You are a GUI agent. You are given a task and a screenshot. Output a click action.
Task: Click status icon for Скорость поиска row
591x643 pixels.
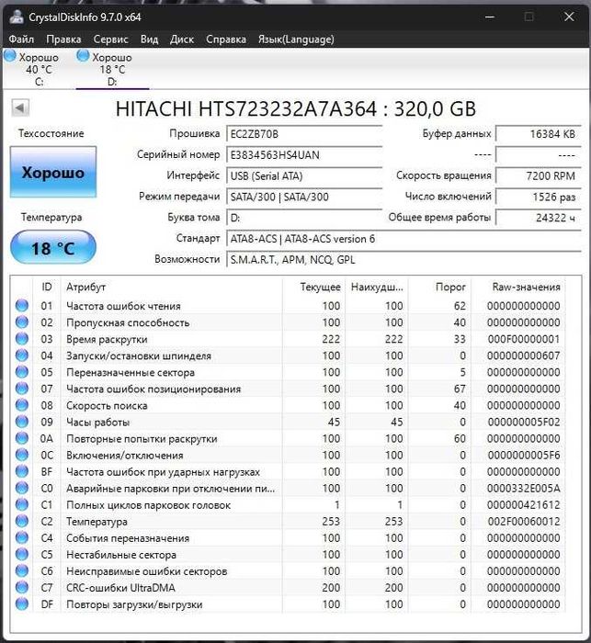coord(22,405)
